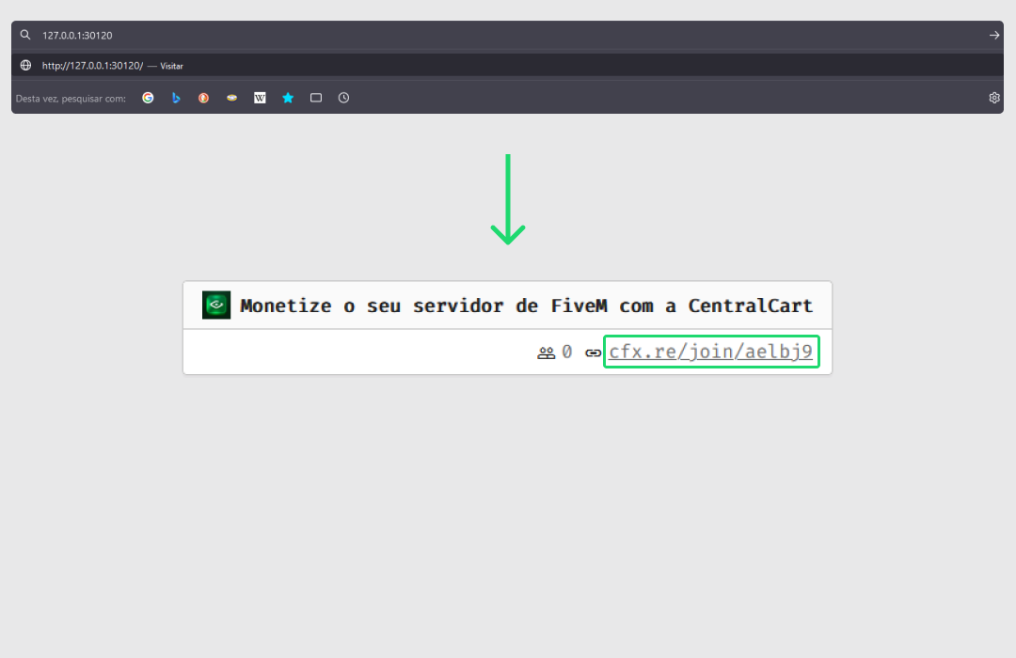The width and height of the screenshot is (1016, 658).
Task: Pick the yellow Mercado Livre search icon
Action: point(232,98)
